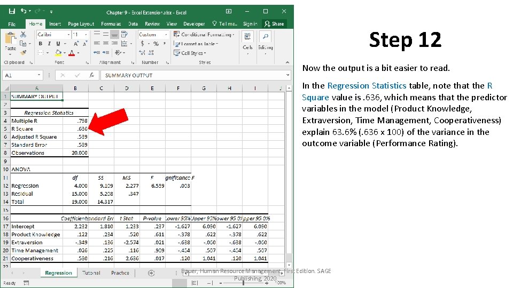The height and width of the screenshot is (288, 513).
Task: Center text horizontally
Action: (106, 43)
